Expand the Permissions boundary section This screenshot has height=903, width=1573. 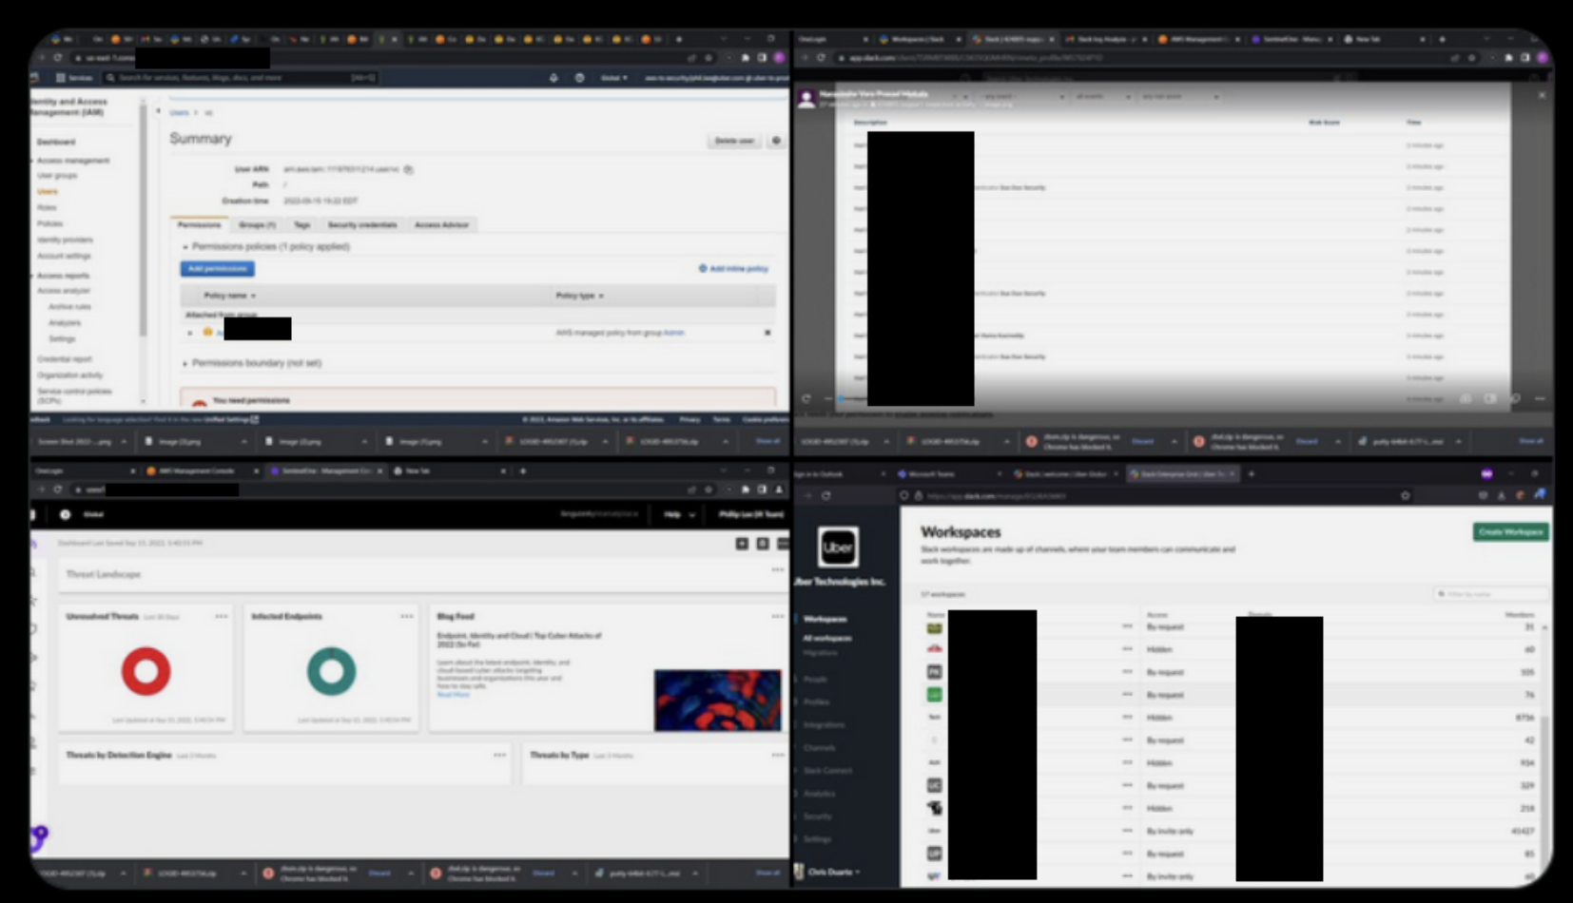click(185, 363)
